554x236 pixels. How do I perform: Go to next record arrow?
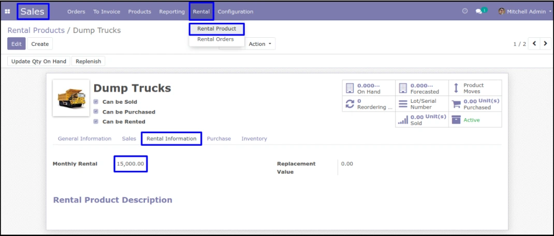coord(544,44)
